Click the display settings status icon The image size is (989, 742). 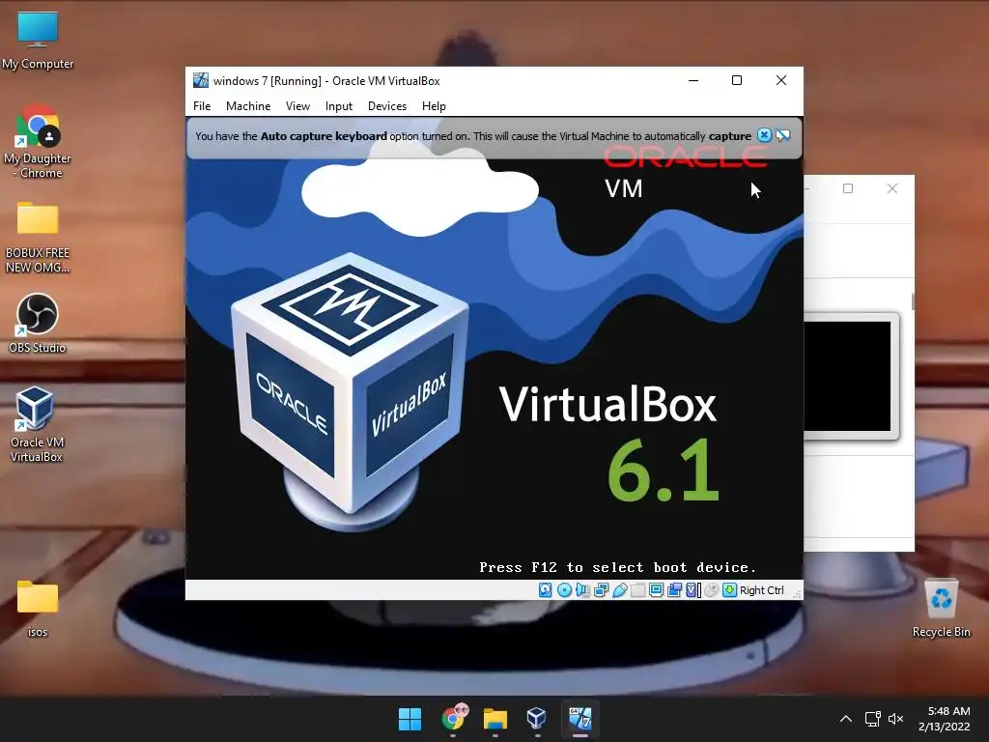(656, 590)
